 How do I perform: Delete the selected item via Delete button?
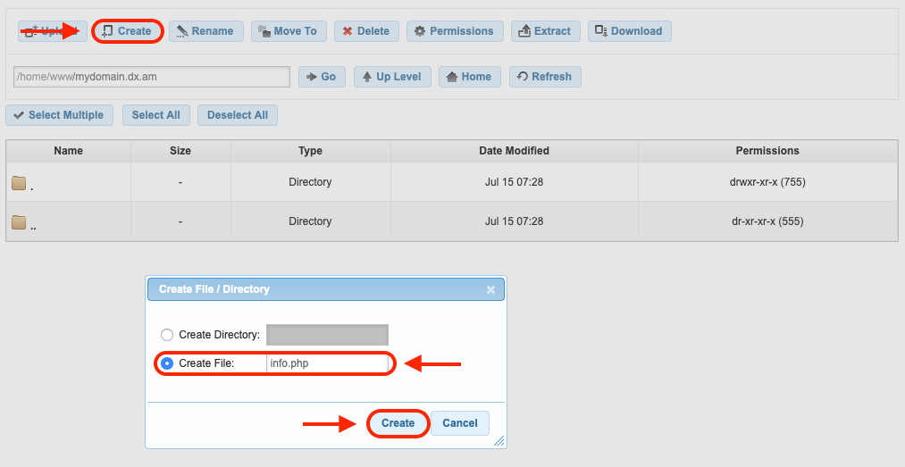click(366, 31)
